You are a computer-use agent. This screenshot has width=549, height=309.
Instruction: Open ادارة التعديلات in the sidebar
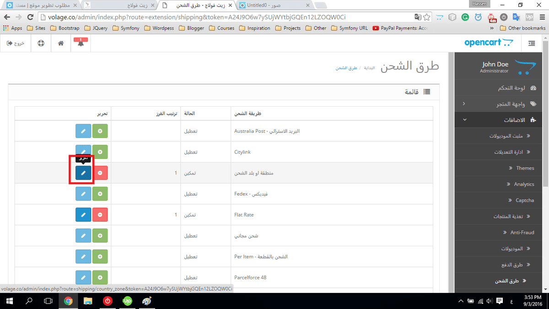point(498,152)
